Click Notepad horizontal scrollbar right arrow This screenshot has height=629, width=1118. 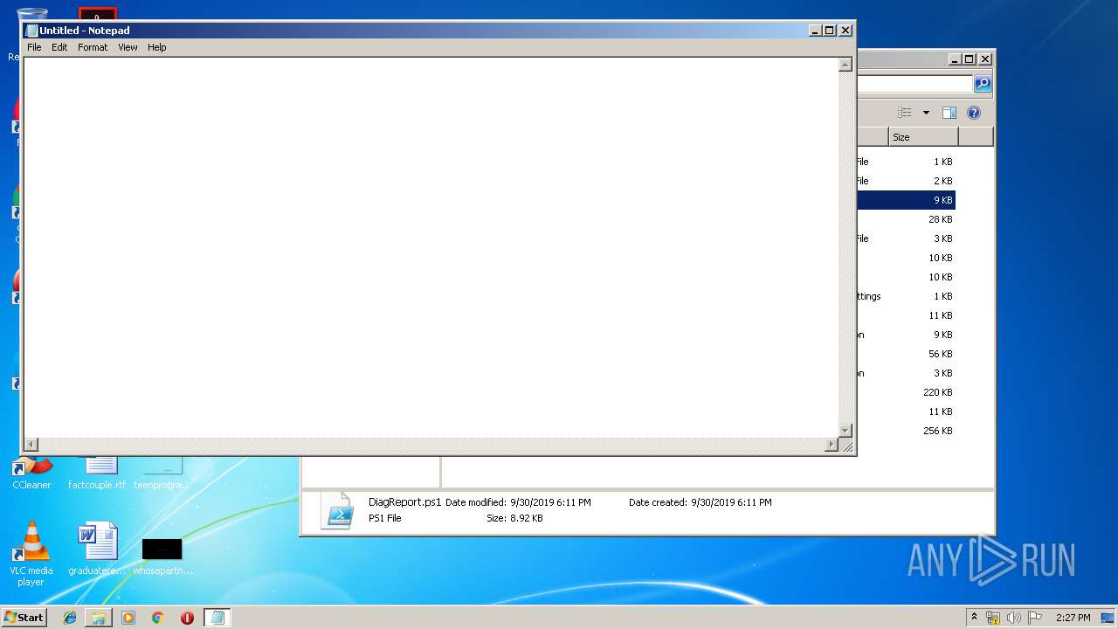[832, 445]
